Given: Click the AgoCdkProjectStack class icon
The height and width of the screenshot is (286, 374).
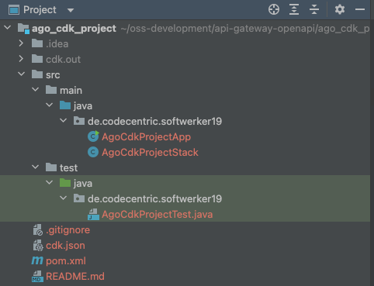Looking at the screenshot, I should (x=93, y=152).
